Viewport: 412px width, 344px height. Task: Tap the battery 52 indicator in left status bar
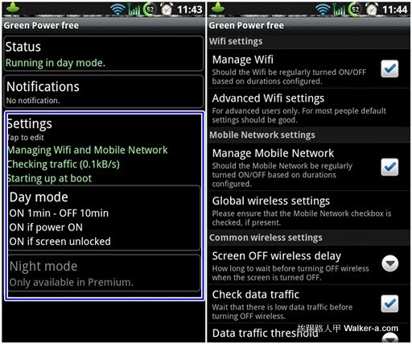pos(149,10)
